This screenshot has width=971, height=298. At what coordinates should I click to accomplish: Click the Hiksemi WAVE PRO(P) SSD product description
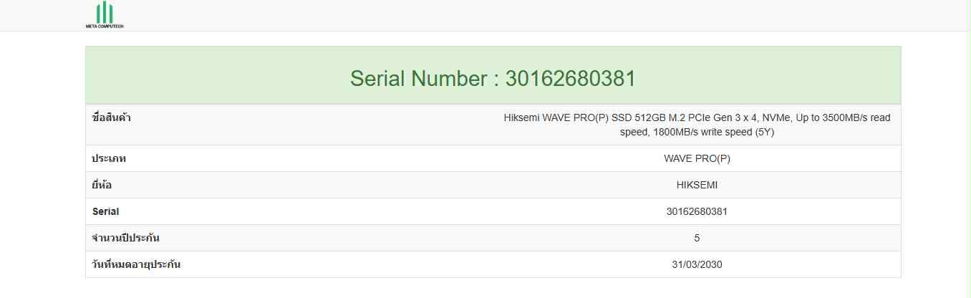click(697, 125)
